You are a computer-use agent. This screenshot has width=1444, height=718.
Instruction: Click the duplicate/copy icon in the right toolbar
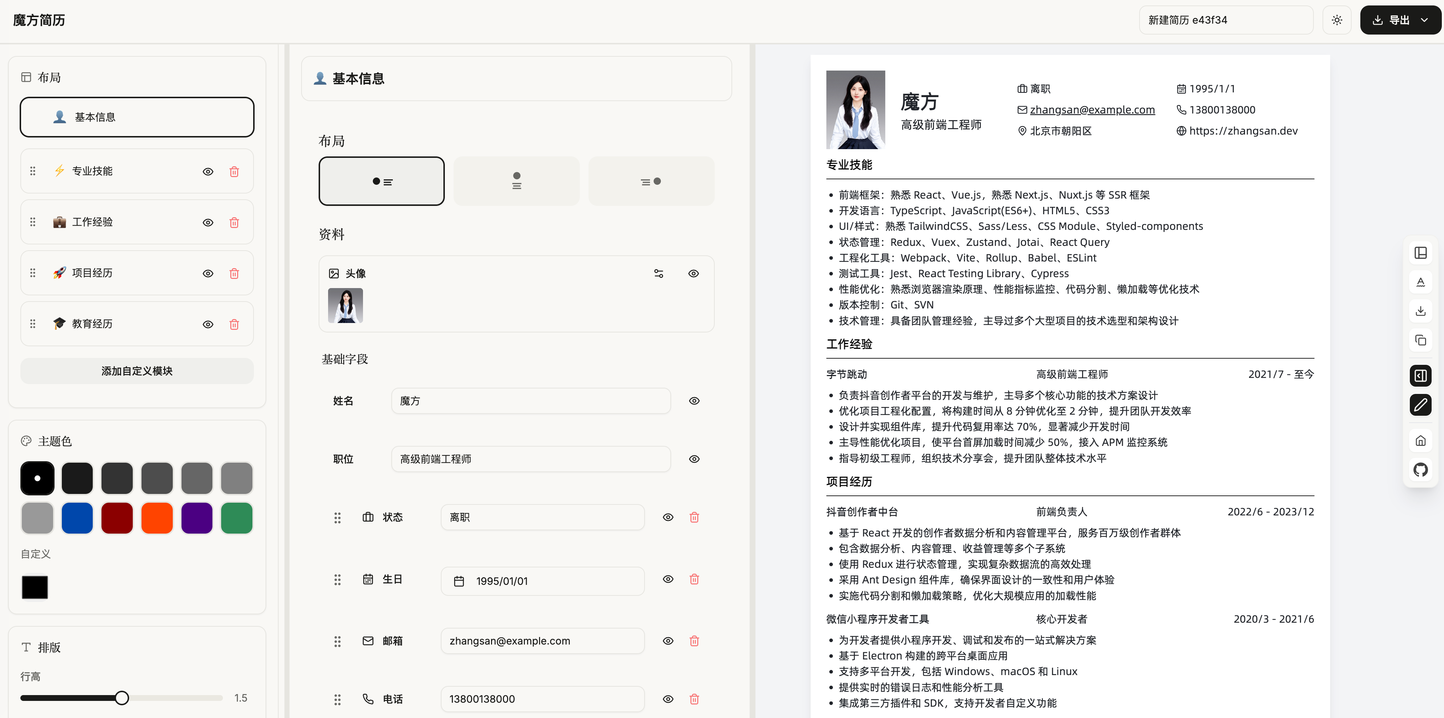[x=1420, y=340]
